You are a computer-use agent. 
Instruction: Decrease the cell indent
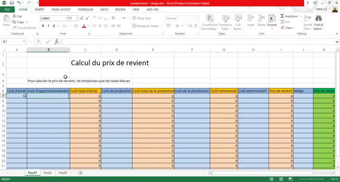pos(114,26)
